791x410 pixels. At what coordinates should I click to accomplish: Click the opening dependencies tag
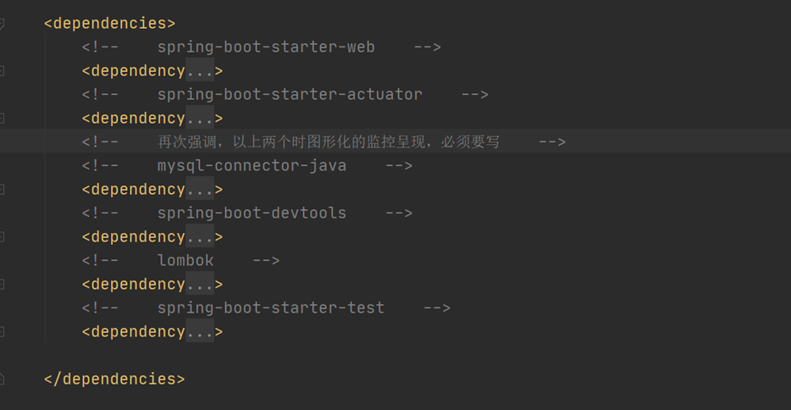point(109,23)
